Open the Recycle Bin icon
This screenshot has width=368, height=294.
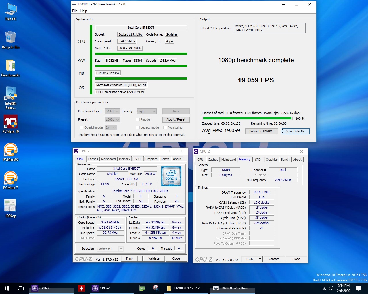point(11,40)
